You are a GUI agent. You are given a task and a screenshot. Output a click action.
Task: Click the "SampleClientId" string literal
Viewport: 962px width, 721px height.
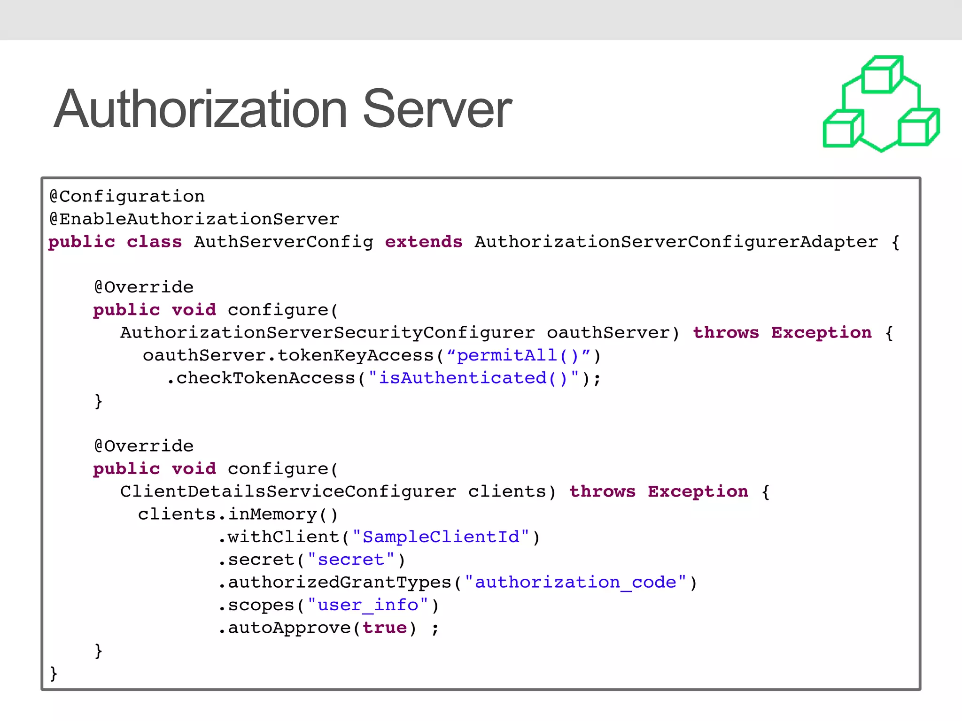[441, 537]
